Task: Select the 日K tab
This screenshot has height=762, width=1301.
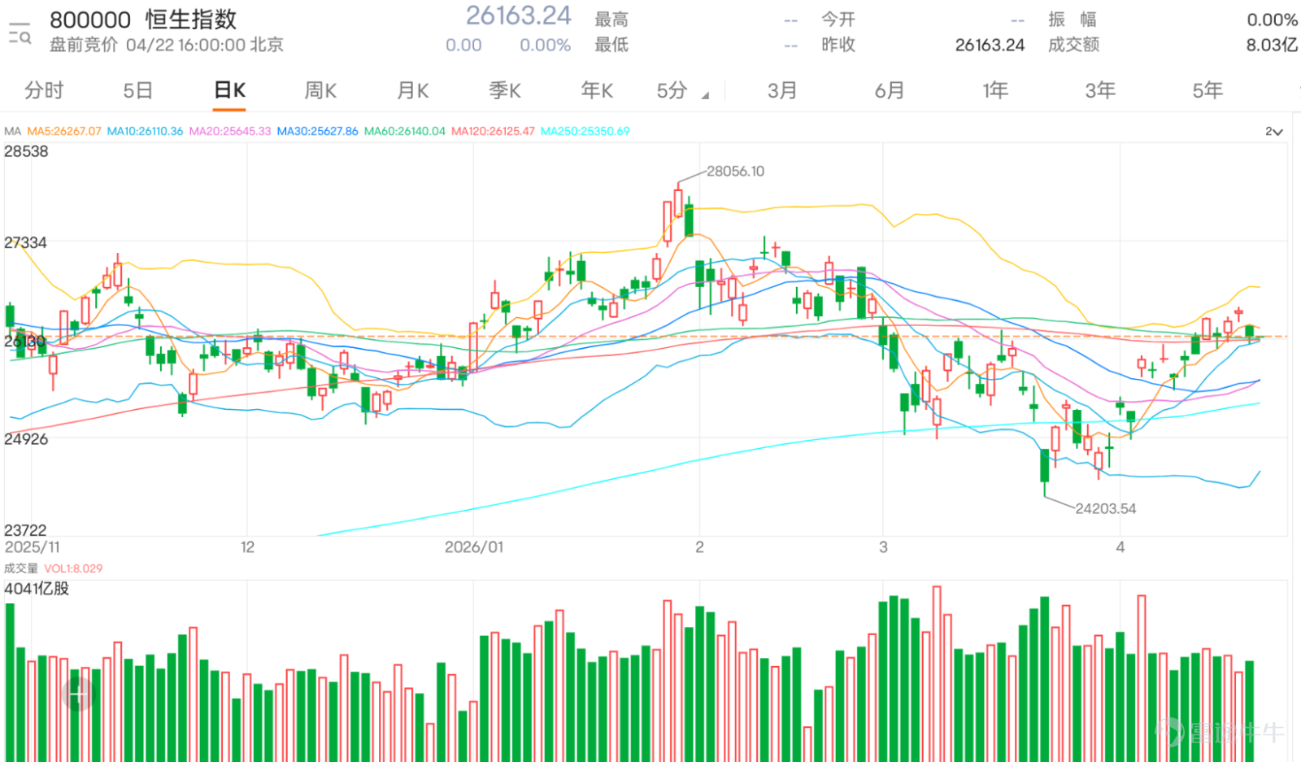Action: 230,90
